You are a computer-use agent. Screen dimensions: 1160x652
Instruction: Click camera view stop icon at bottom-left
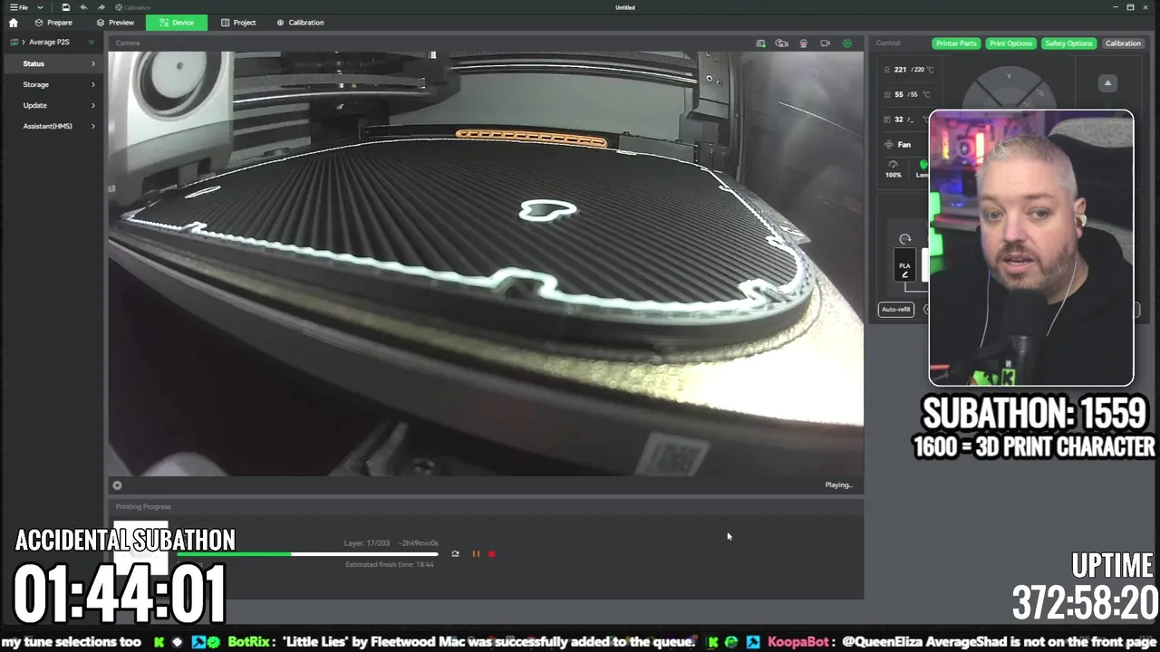click(x=117, y=485)
